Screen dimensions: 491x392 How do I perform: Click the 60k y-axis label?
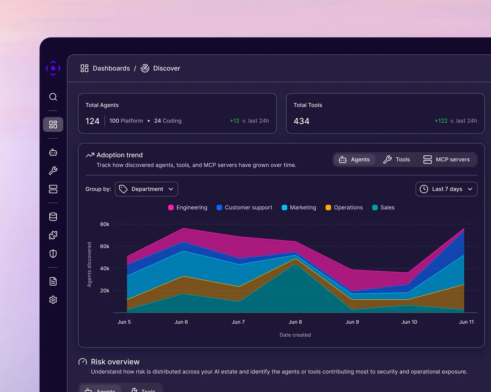105,246
